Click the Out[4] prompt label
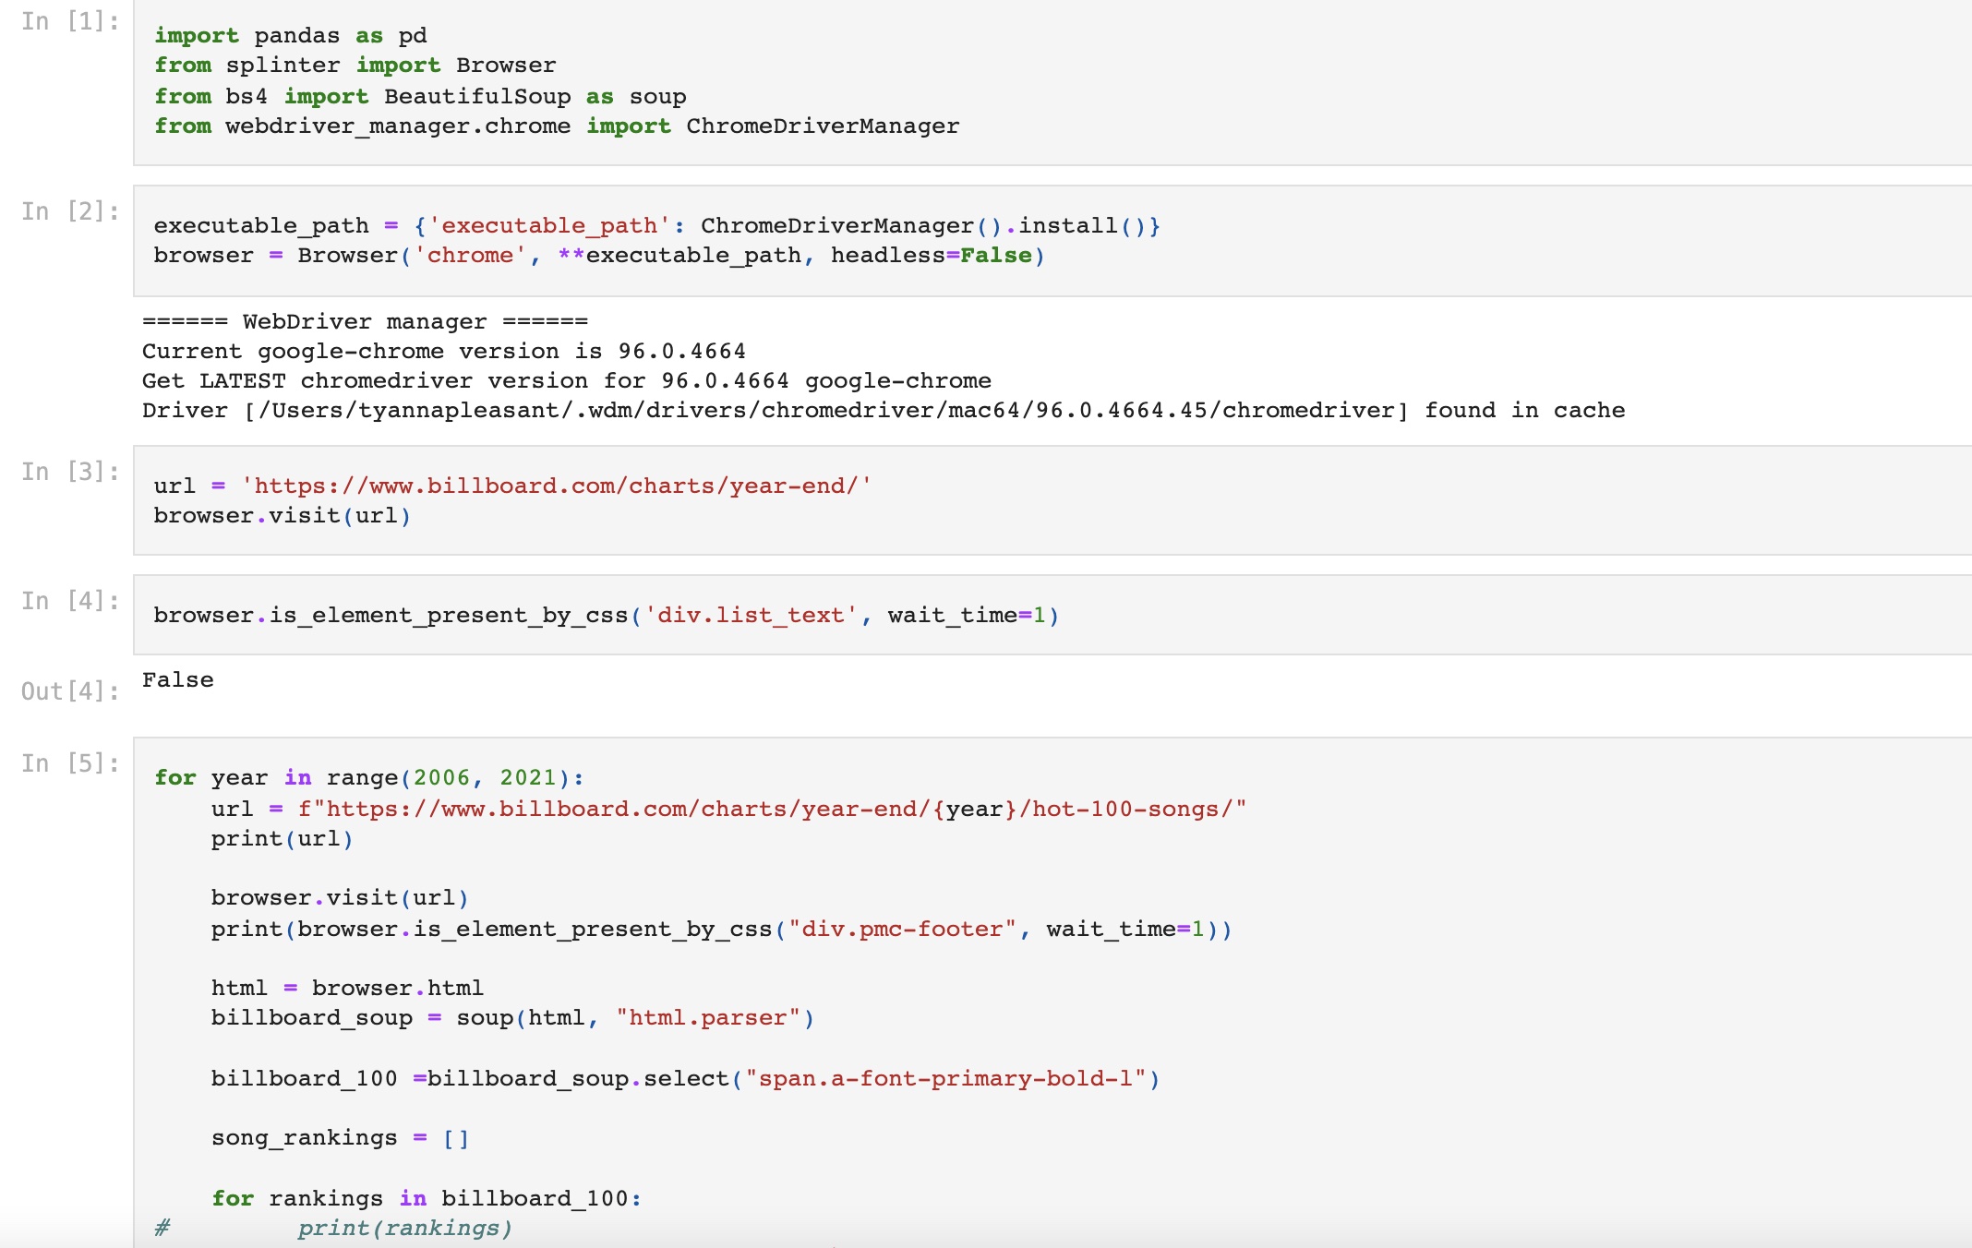The image size is (1972, 1248). pos(70,691)
